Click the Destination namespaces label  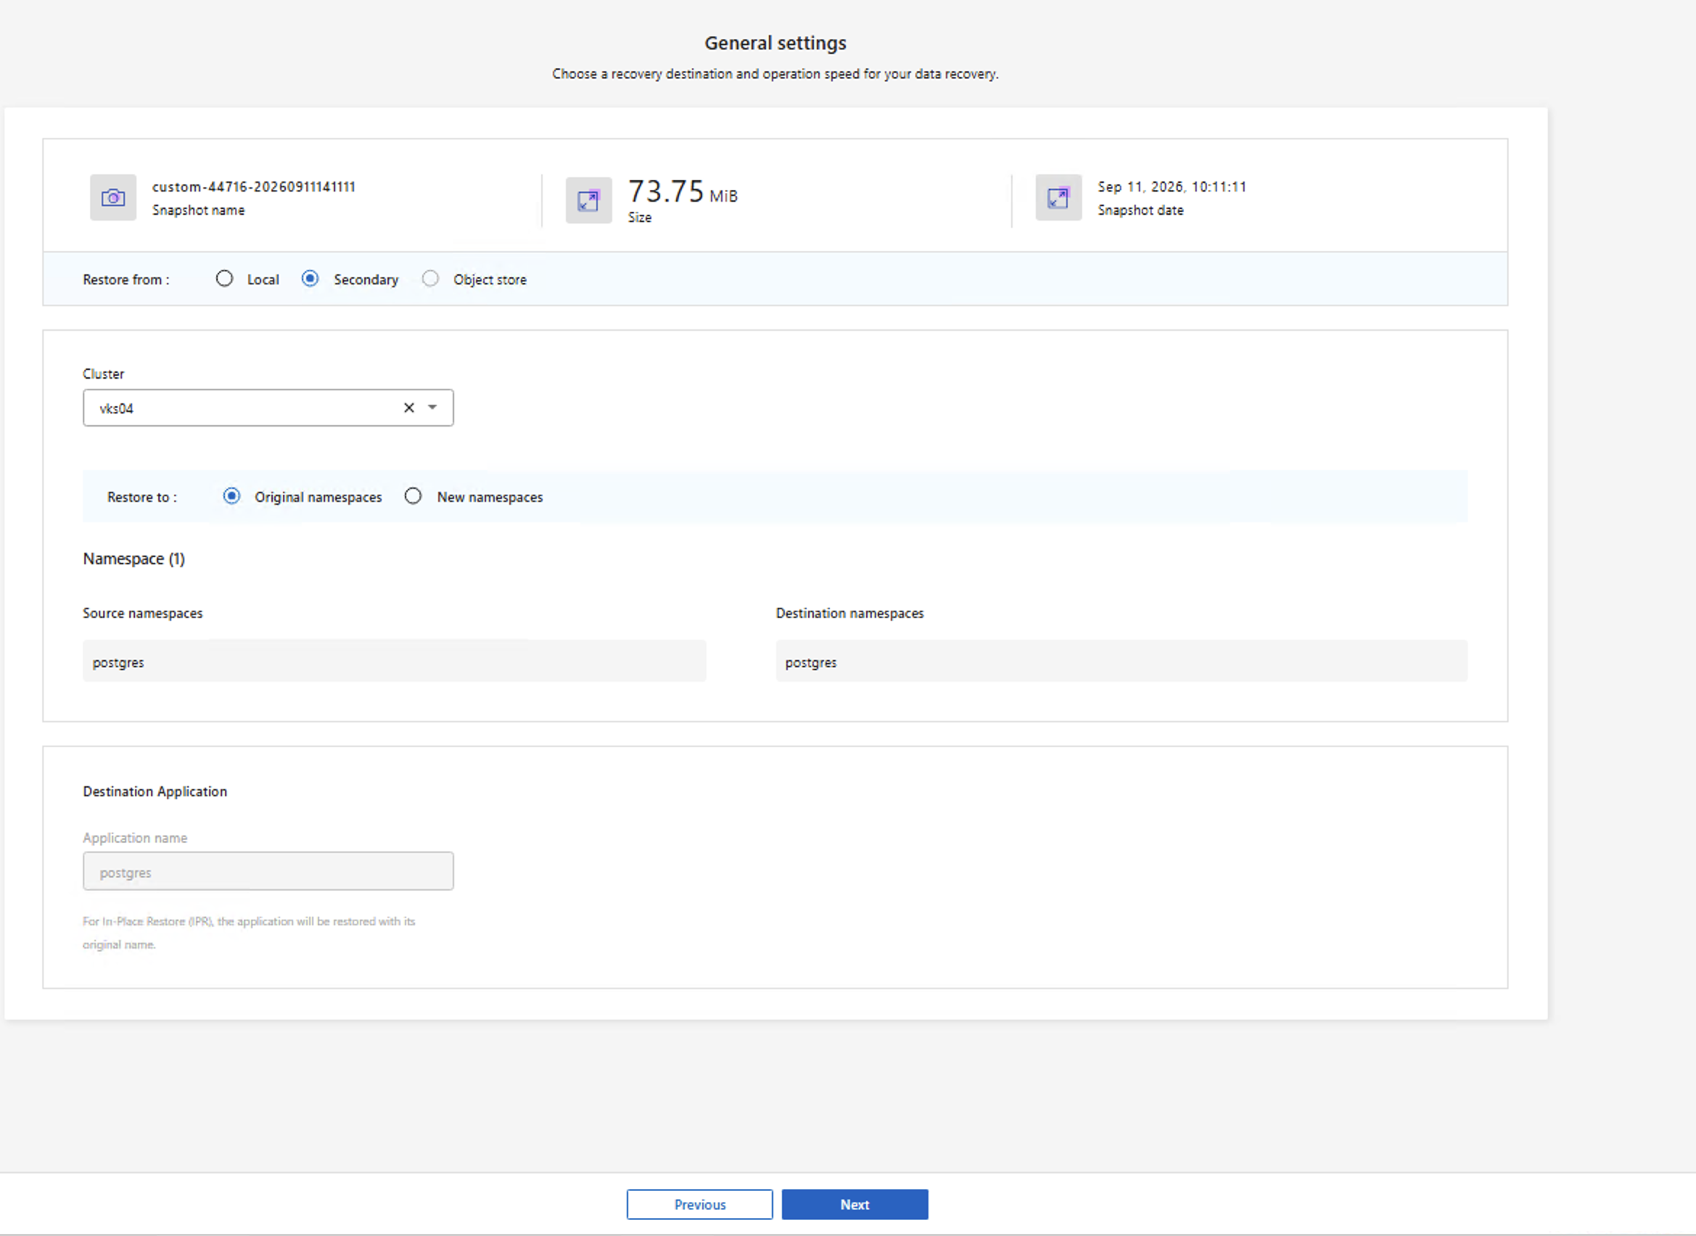850,614
